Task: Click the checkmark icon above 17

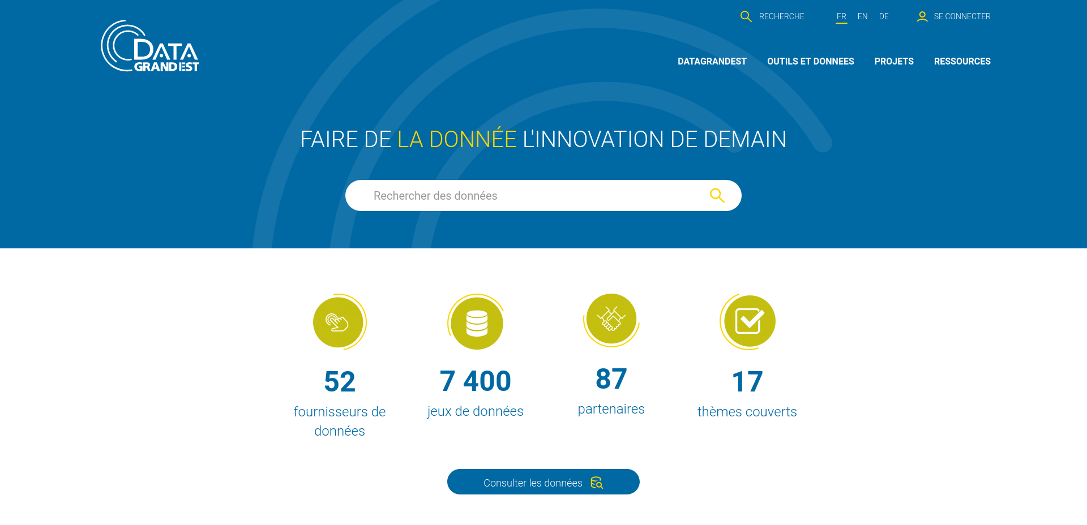Action: (x=748, y=321)
